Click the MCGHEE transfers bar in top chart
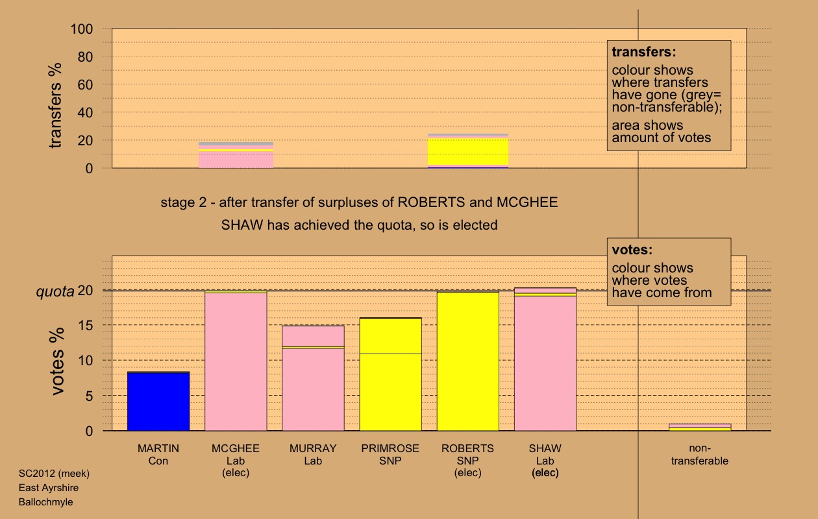The height and width of the screenshot is (519, 818). point(236,155)
